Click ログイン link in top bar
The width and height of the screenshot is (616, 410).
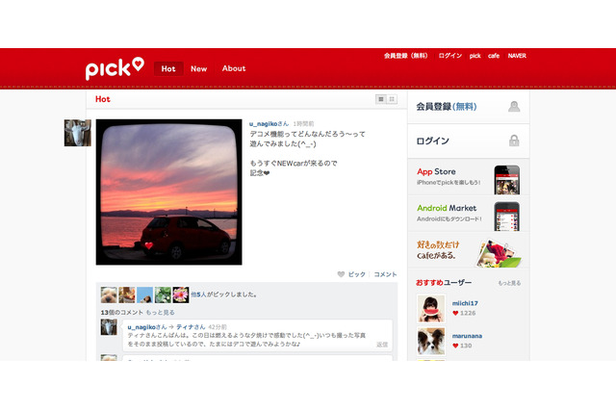pyautogui.click(x=450, y=56)
